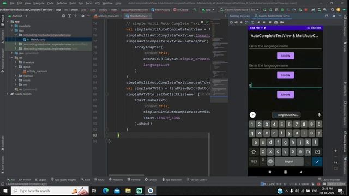Image resolution: width=349 pixels, height=196 pixels.
Task: Expand Gradle Scripts node
Action: coord(8,94)
